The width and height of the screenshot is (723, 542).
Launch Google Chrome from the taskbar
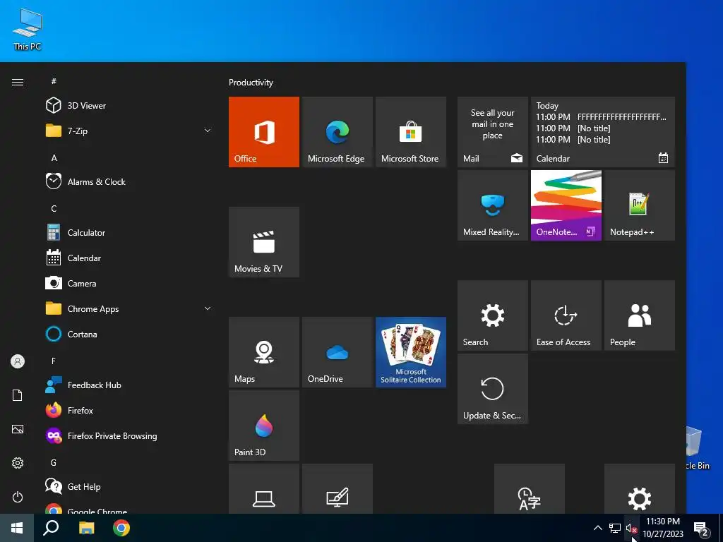[121, 528]
